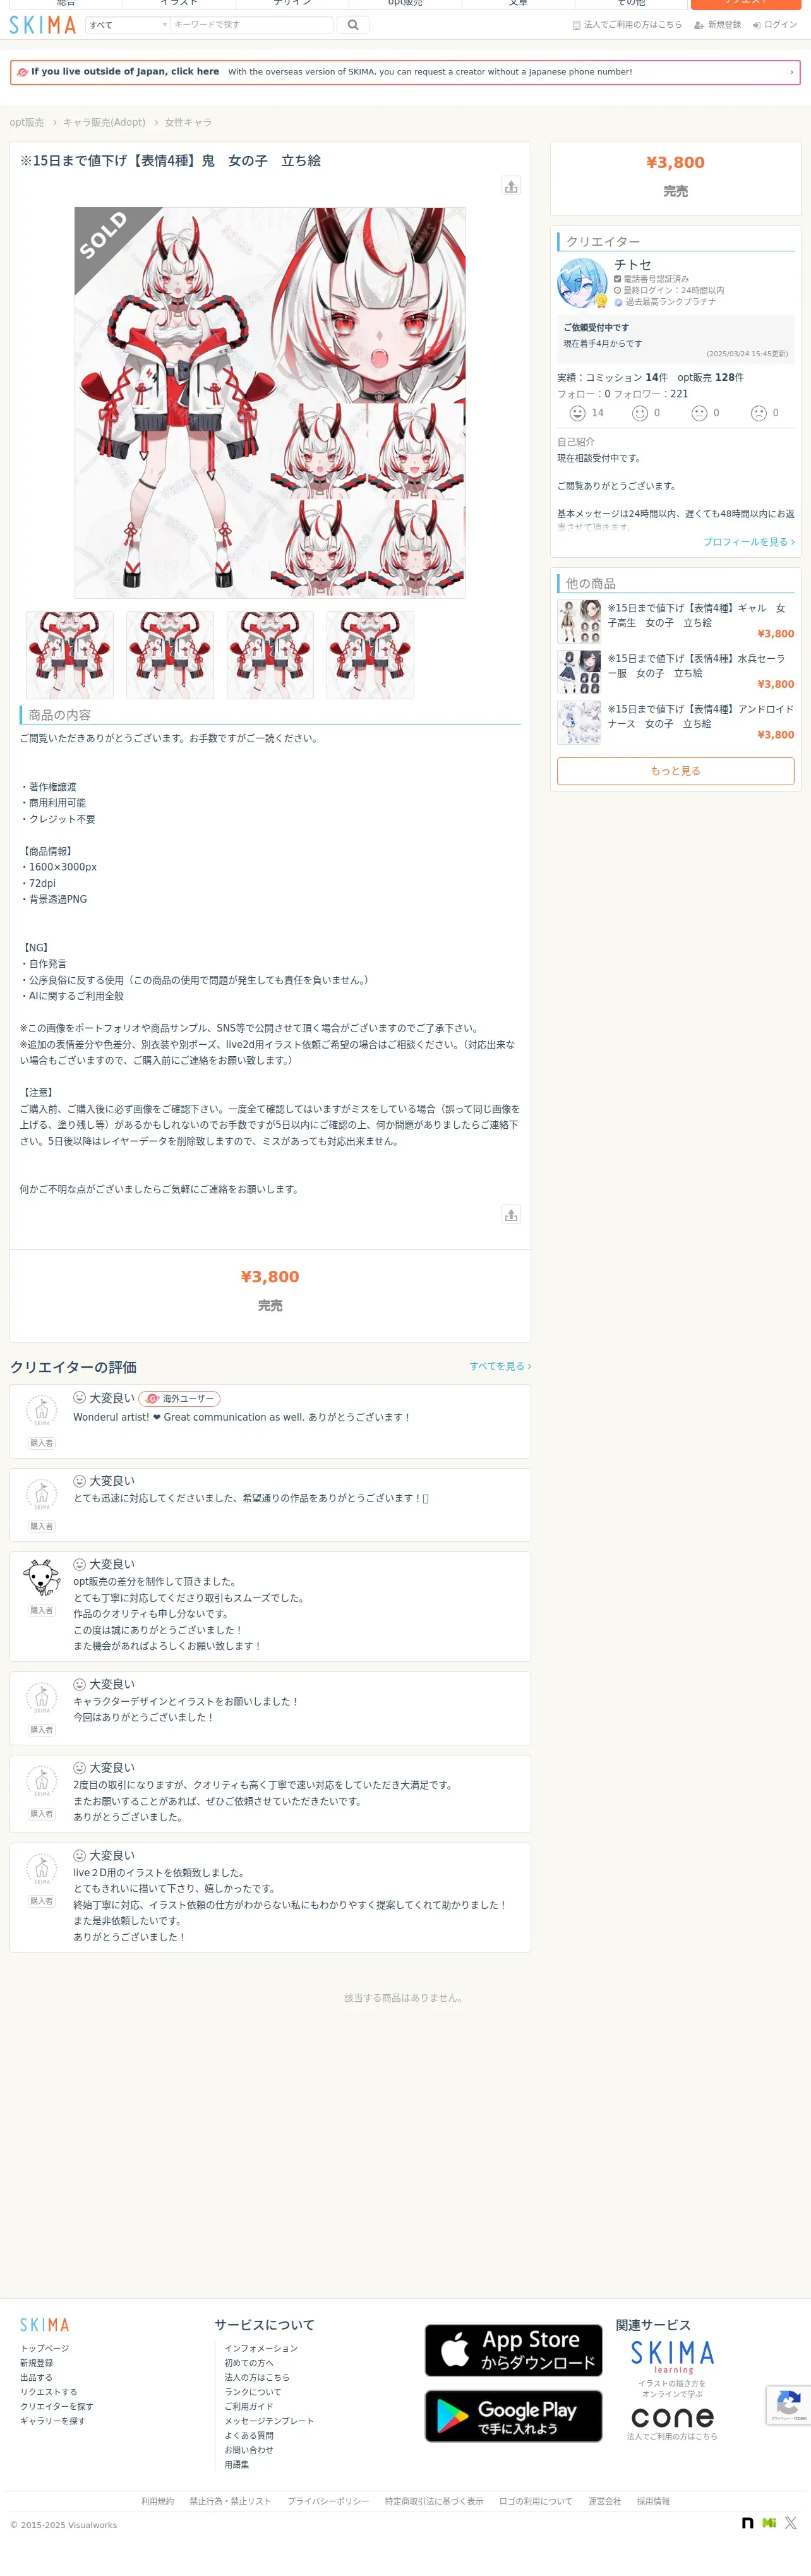The height and width of the screenshot is (2576, 811).
Task: Click the SKIMA learning logo
Action: coord(672,2357)
